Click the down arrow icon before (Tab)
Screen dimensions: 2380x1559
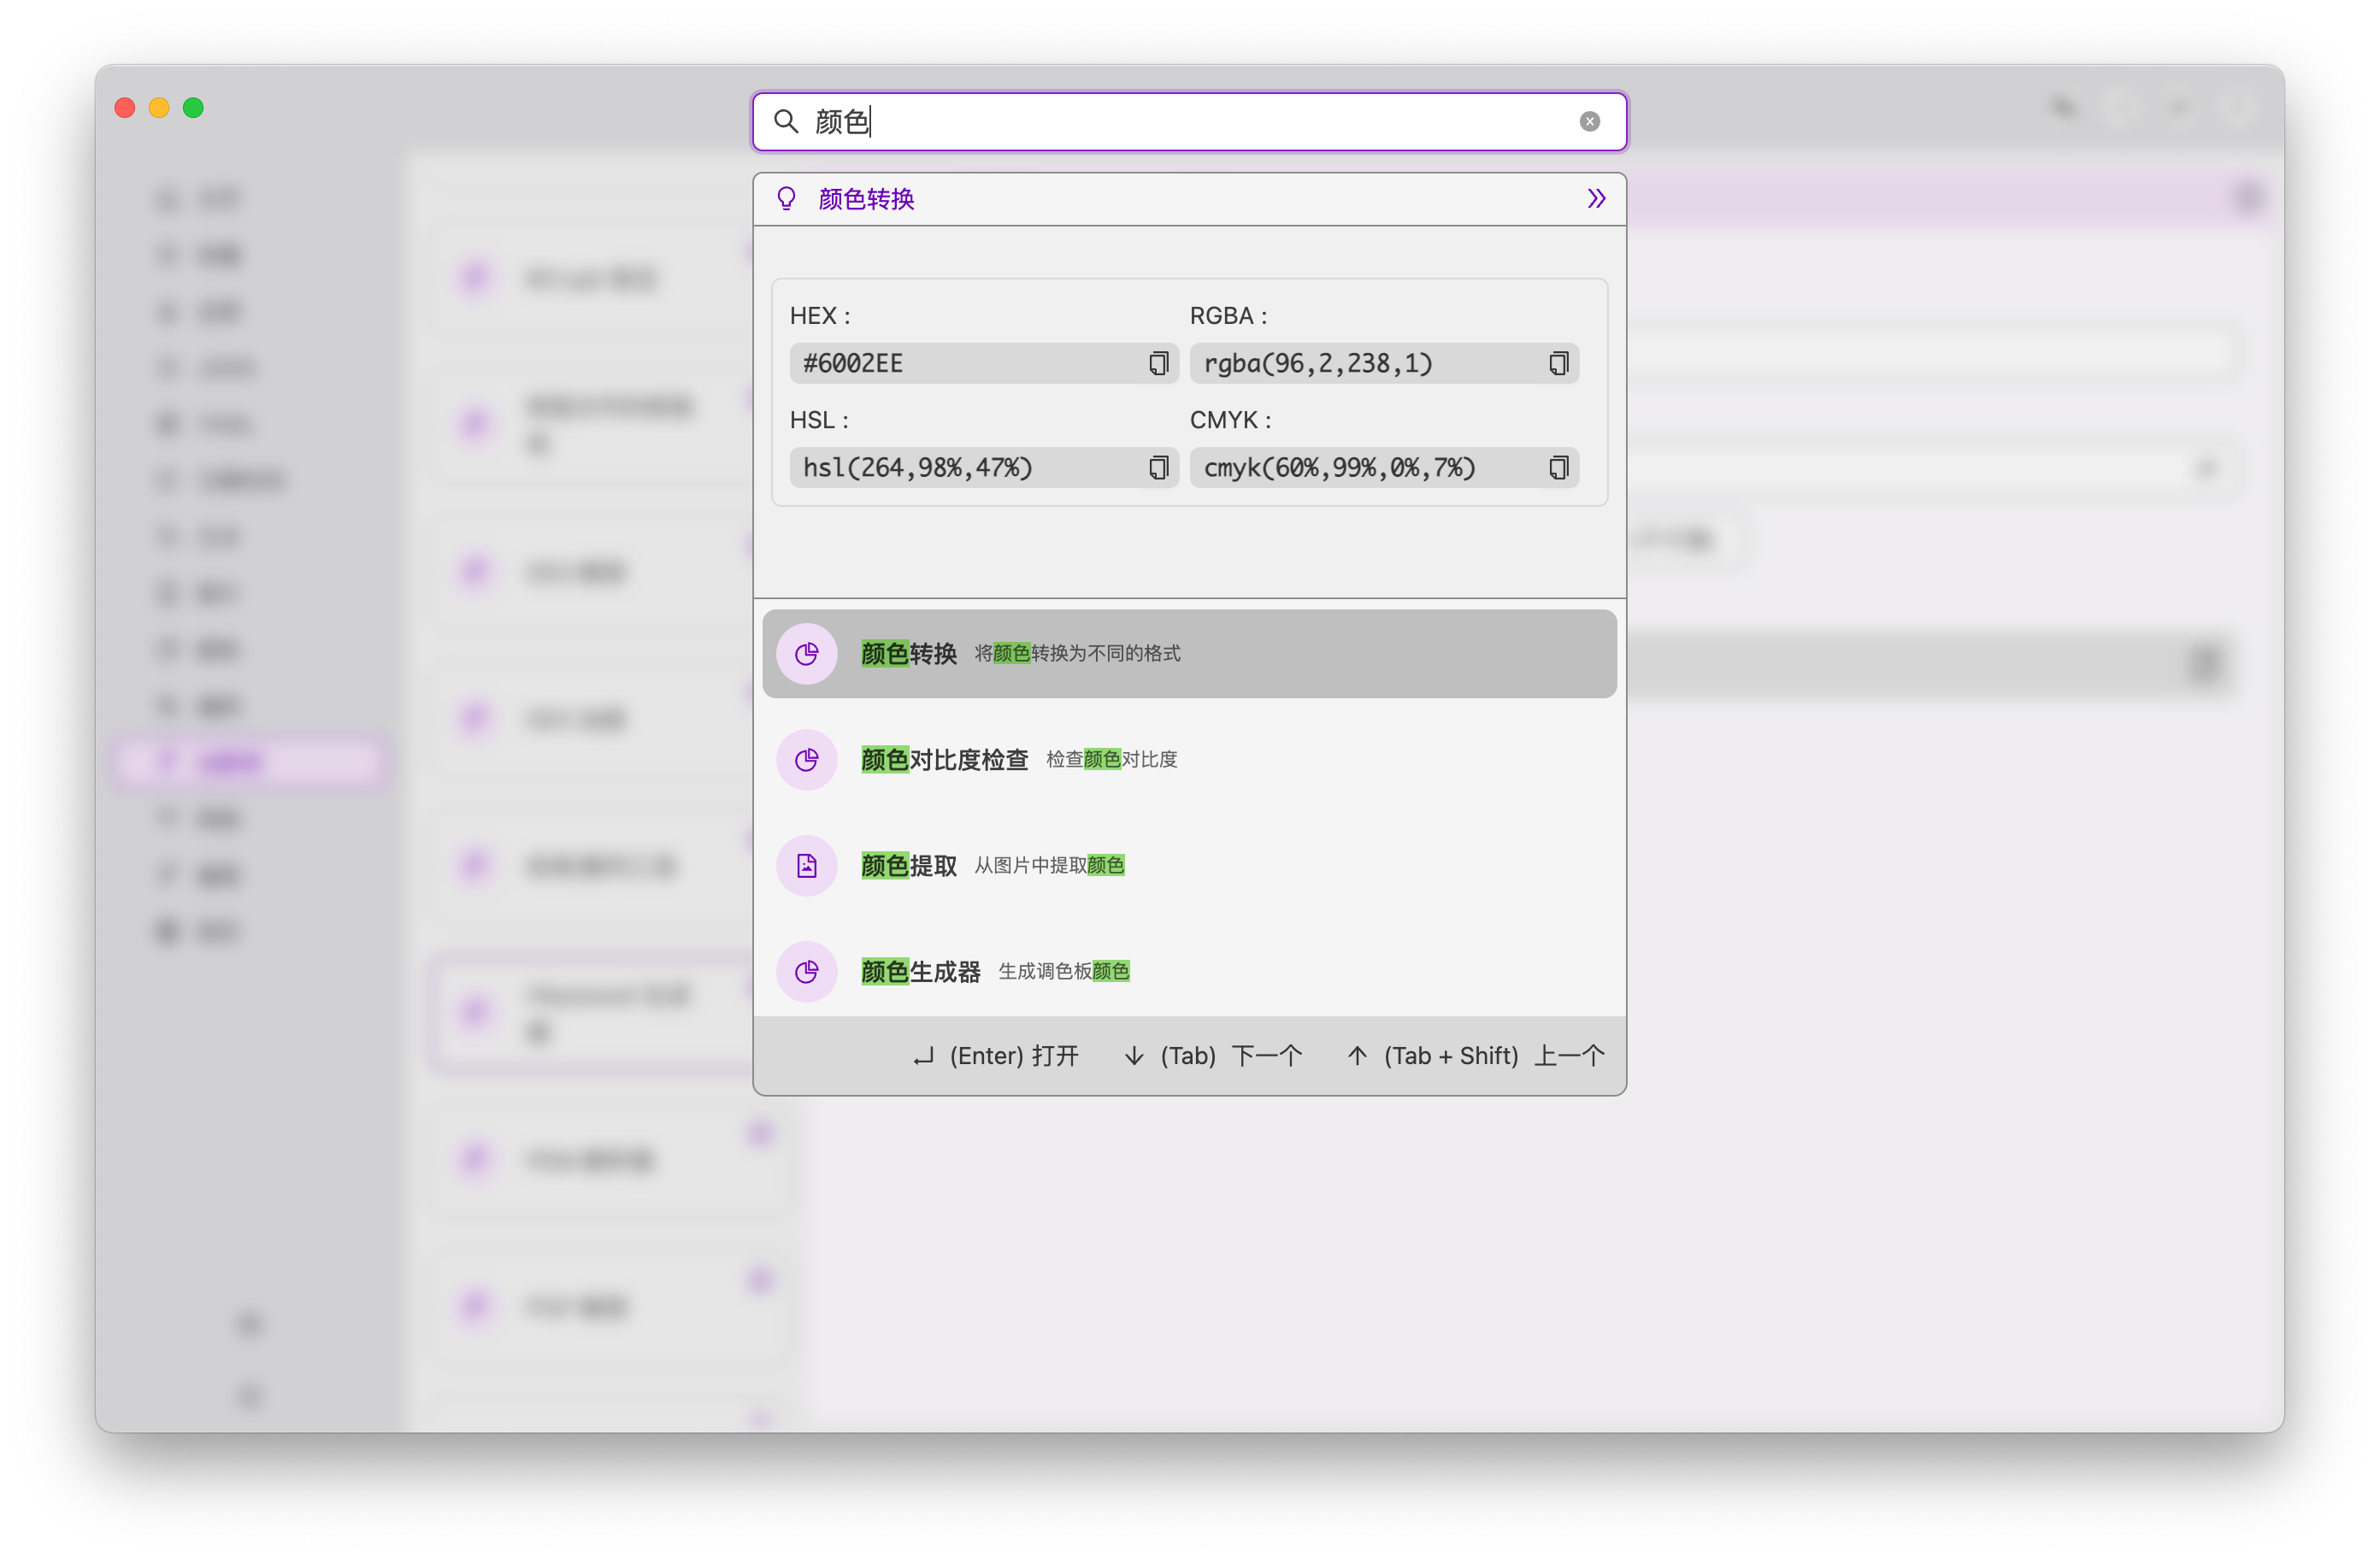click(x=1134, y=1056)
